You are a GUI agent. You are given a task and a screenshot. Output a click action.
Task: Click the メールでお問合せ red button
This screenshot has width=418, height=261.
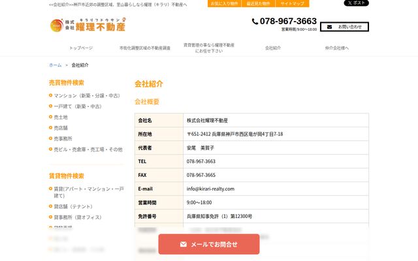coord(209,244)
